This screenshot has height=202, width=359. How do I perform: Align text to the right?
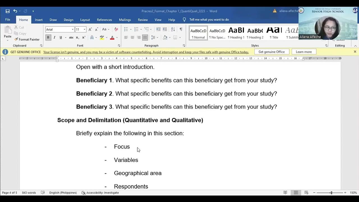pos(139,38)
